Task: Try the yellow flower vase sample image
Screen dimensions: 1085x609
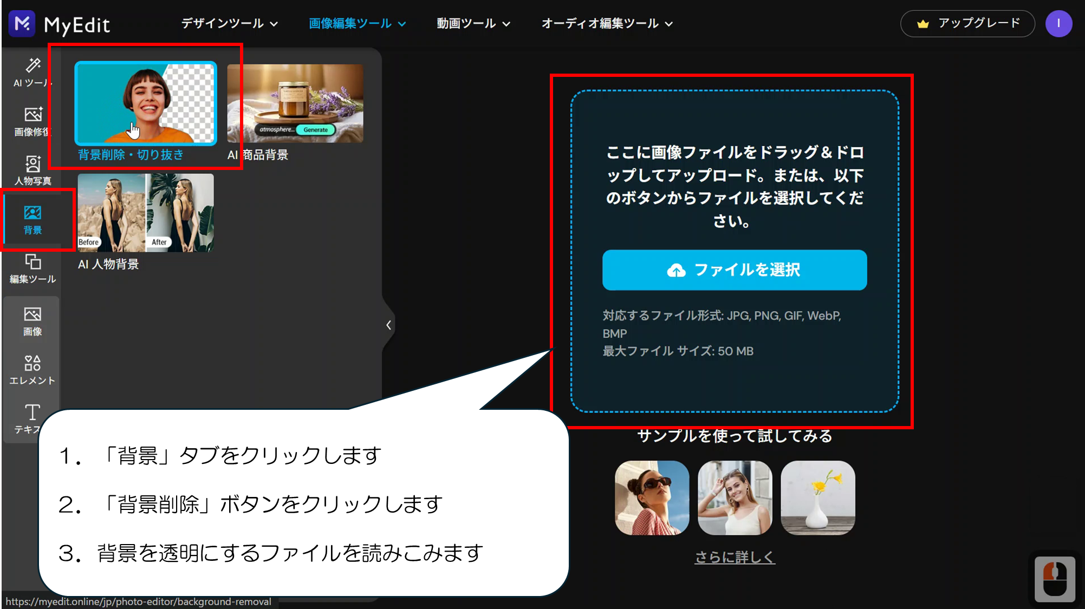Action: click(818, 498)
